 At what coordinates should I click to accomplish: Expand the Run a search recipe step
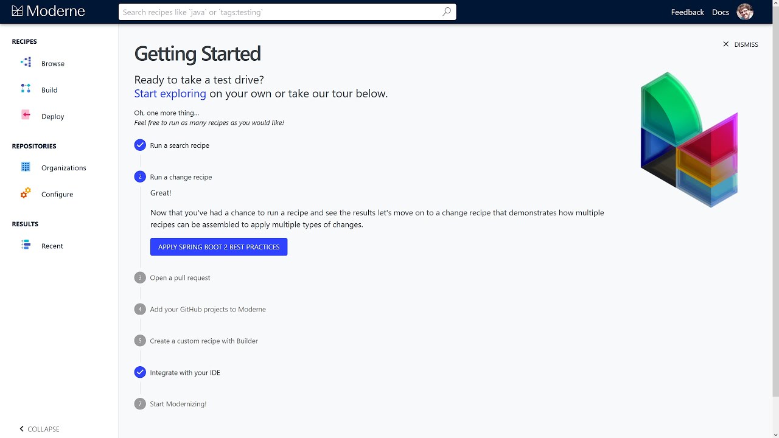180,145
